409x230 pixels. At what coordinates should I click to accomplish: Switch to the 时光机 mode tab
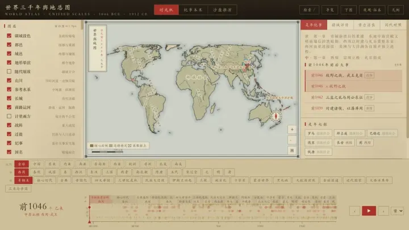(x=166, y=10)
